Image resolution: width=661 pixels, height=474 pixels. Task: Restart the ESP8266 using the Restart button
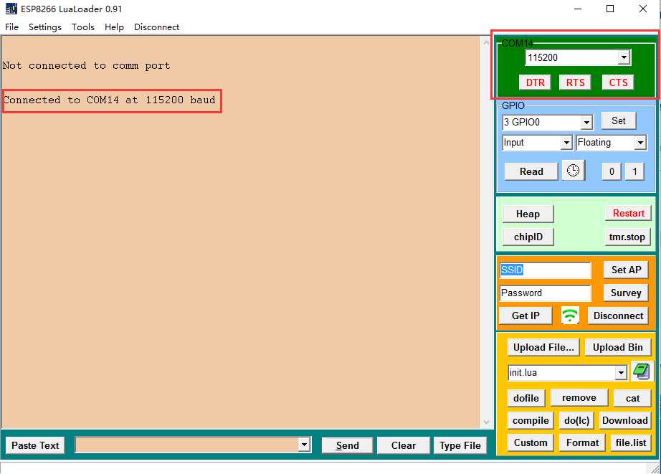pos(627,213)
